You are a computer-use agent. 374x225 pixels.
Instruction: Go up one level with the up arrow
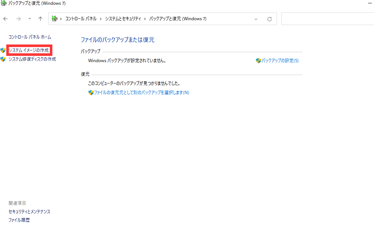[40, 18]
